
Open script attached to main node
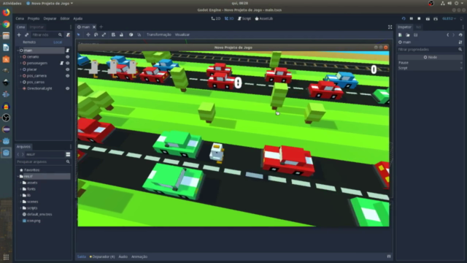click(x=68, y=50)
